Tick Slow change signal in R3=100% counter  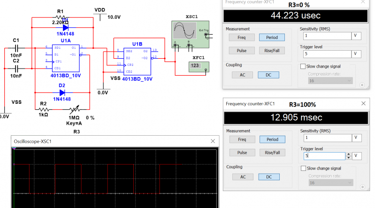point(303,168)
